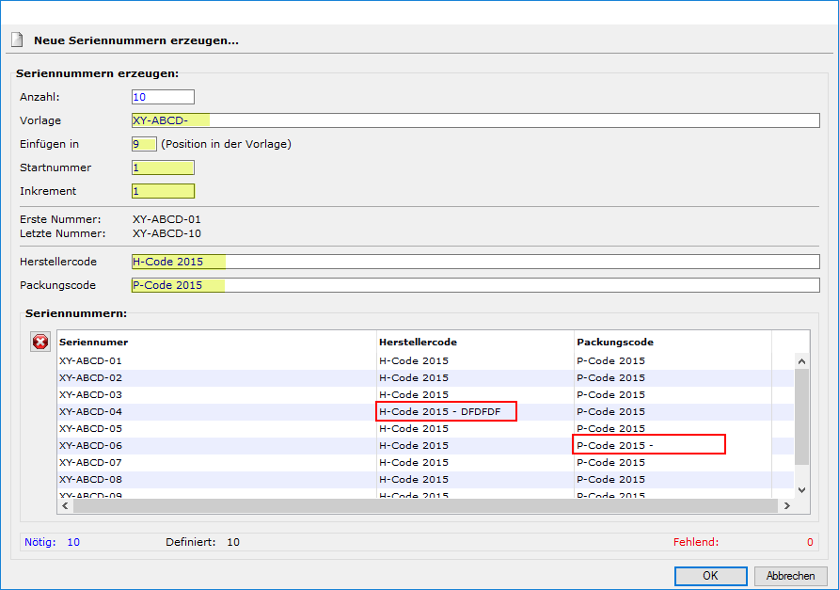Click the list's scroll up arrow
839x590 pixels.
(x=801, y=360)
